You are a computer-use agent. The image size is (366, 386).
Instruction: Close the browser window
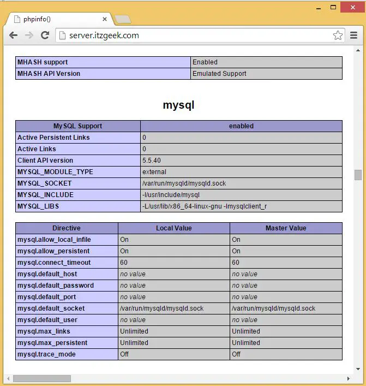tap(353, 8)
